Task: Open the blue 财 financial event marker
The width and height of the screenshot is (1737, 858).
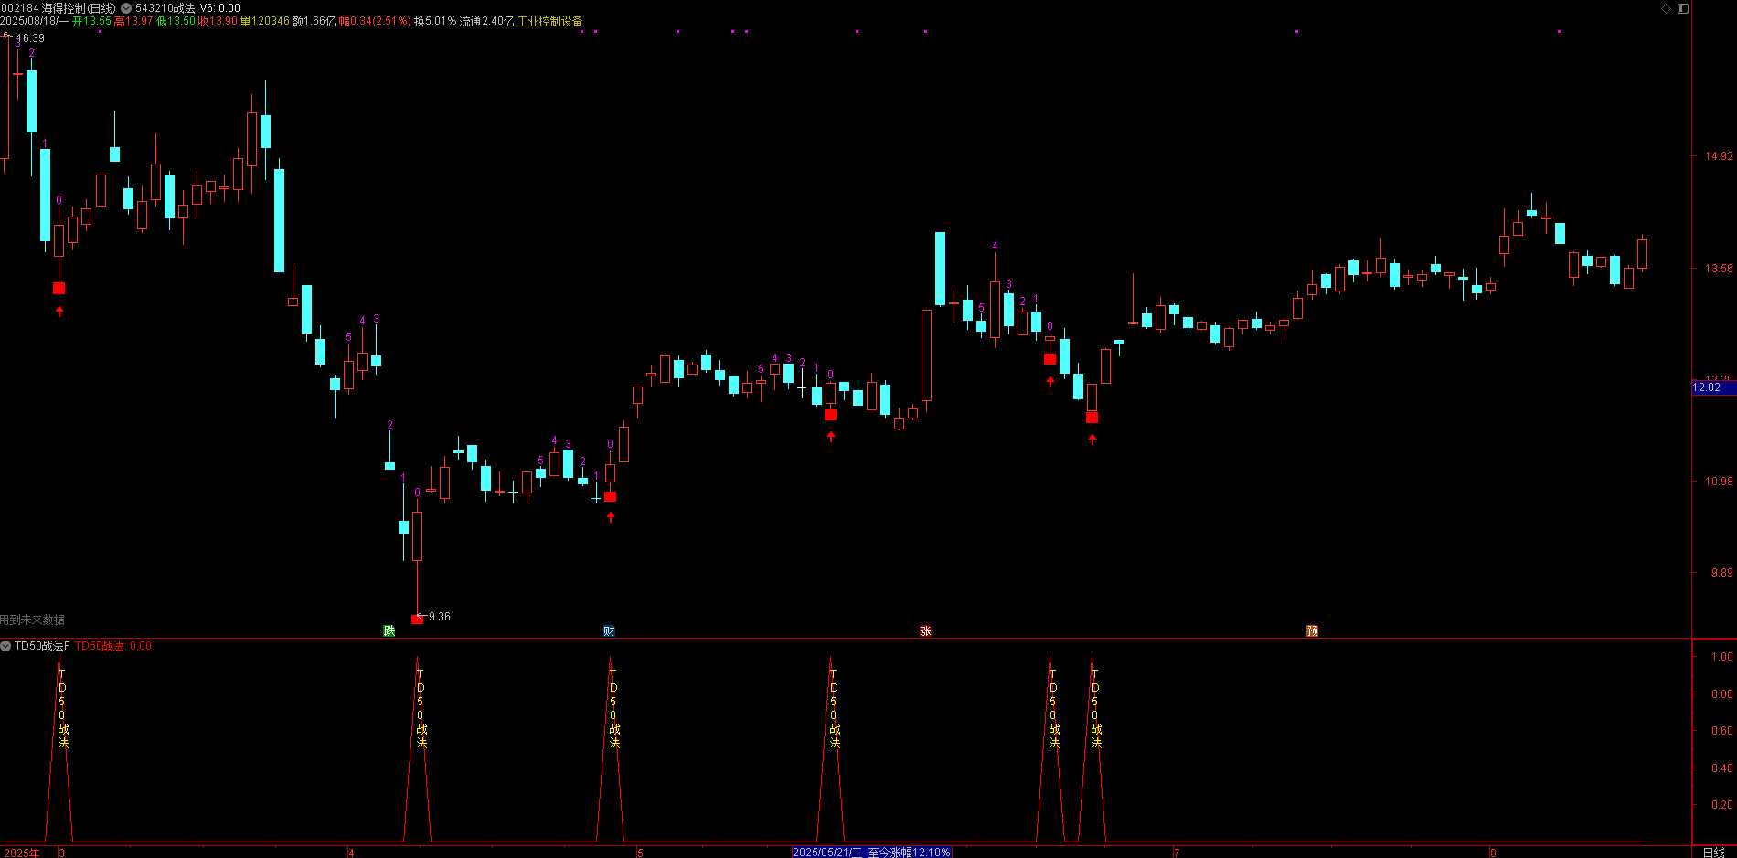Action: (x=609, y=630)
